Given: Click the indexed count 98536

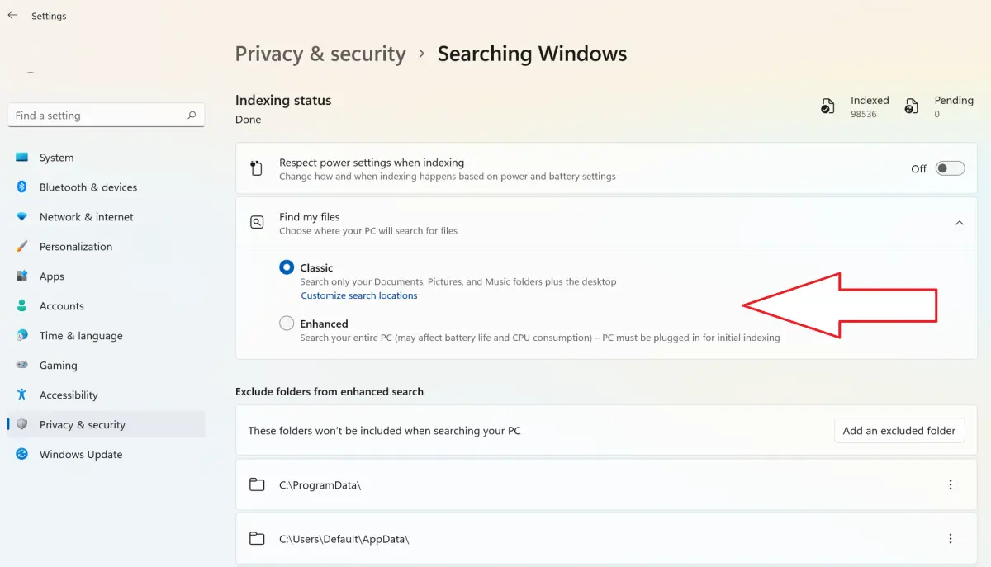Looking at the screenshot, I should coord(864,115).
